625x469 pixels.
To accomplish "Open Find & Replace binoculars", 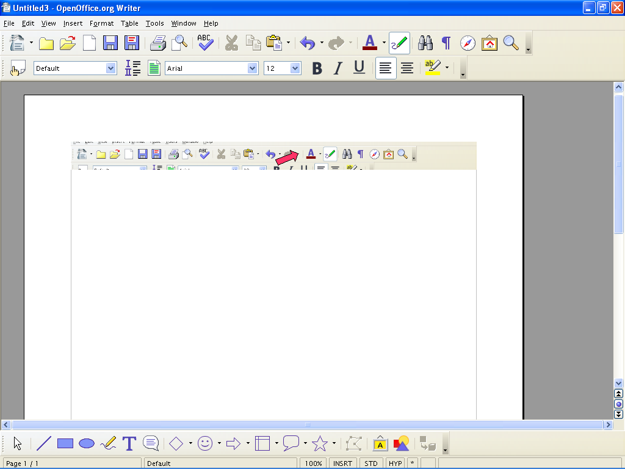I will (x=425, y=43).
